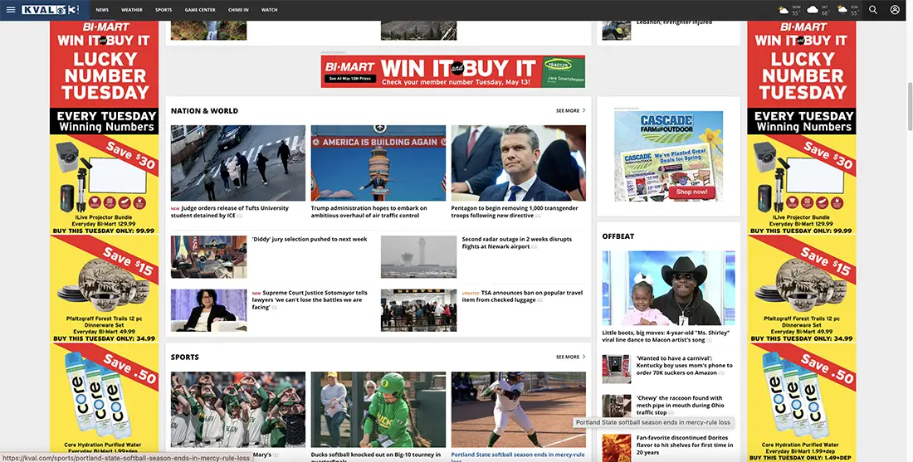
Task: Open Justice Sotomayor lawyers headline
Action: click(310, 299)
